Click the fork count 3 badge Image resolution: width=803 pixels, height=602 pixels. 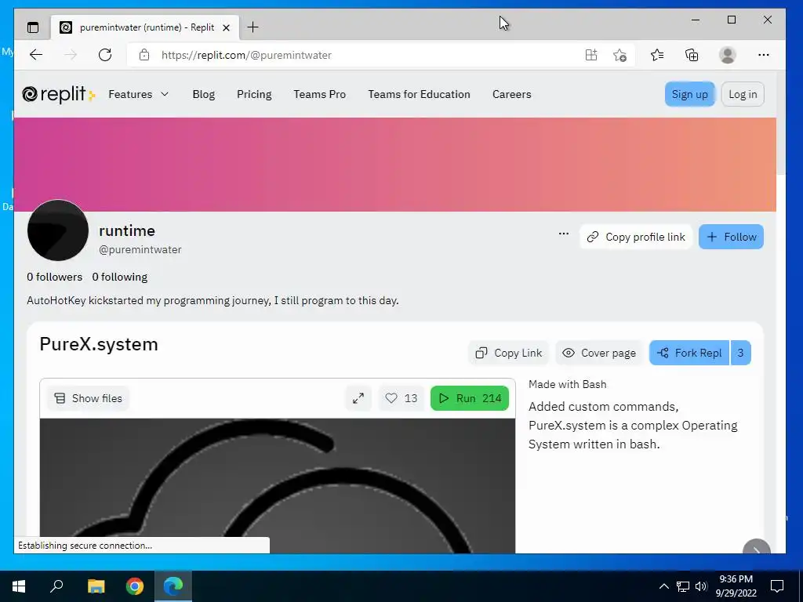coord(740,353)
